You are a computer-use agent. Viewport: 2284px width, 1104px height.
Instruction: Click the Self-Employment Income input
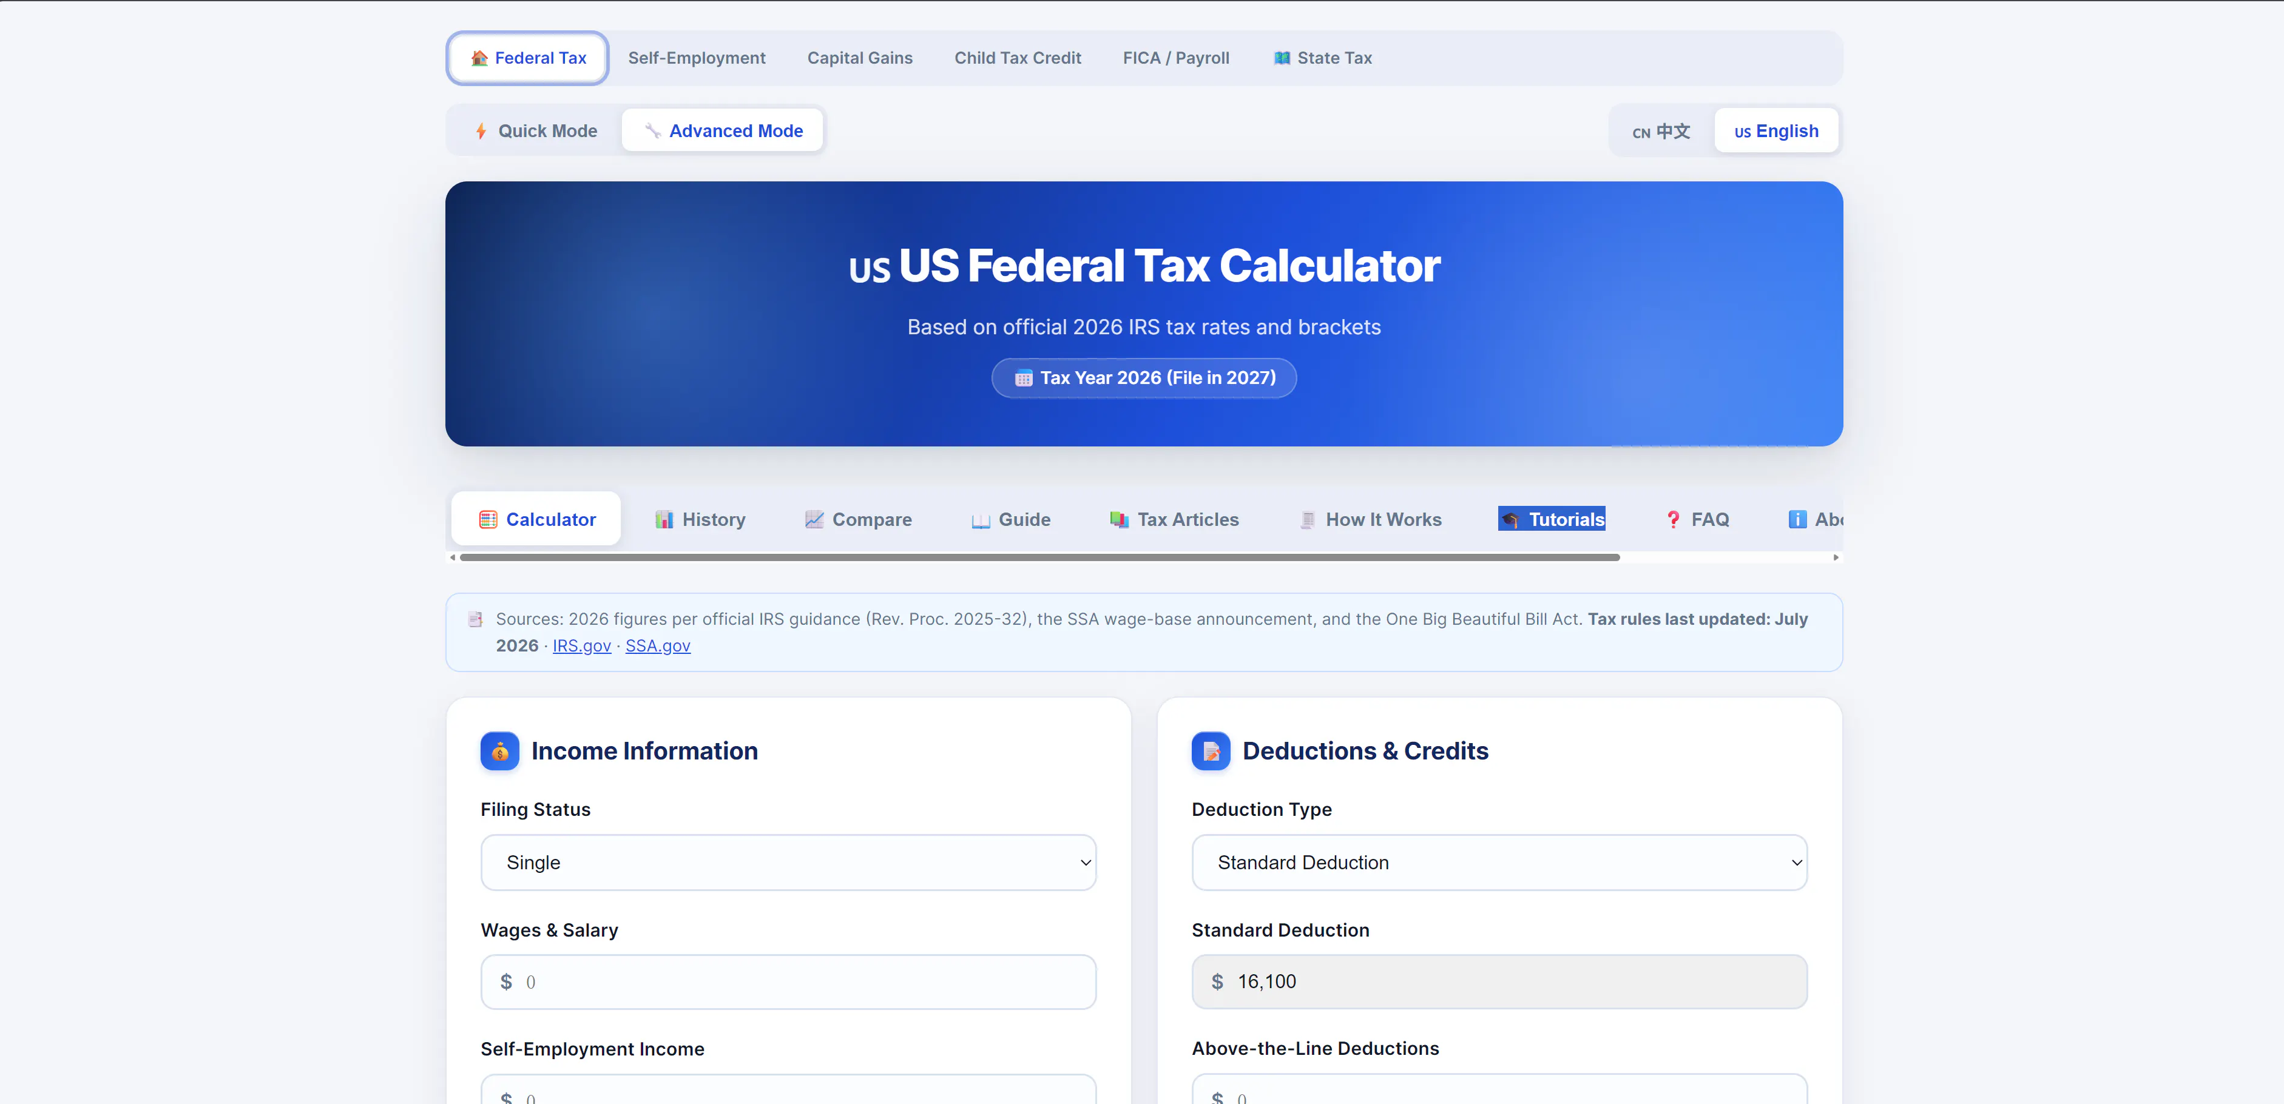(x=788, y=1090)
